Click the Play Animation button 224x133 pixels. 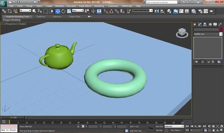tap(196, 126)
